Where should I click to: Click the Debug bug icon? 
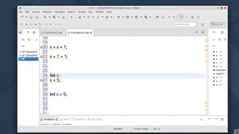118,17
